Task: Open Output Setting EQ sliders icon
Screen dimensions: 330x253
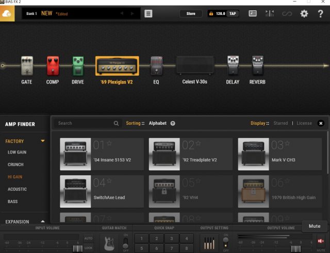Action: click(209, 243)
